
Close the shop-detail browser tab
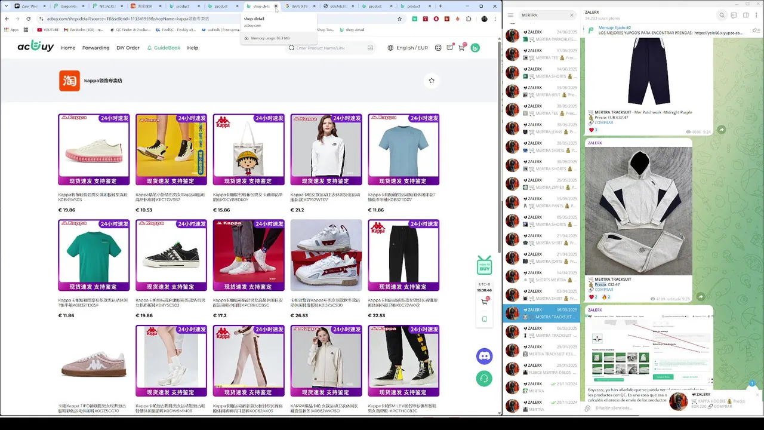276,6
